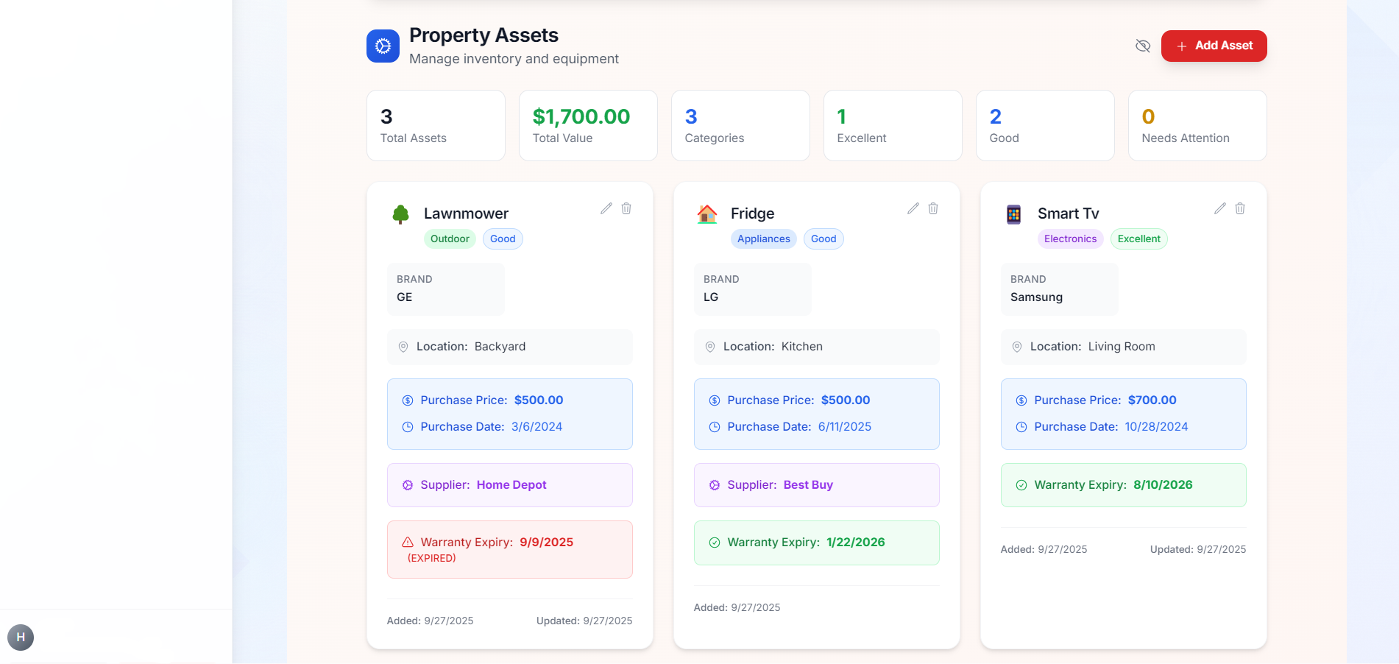Click the Smart Tv warranty check icon
The width and height of the screenshot is (1399, 664).
point(1021,485)
